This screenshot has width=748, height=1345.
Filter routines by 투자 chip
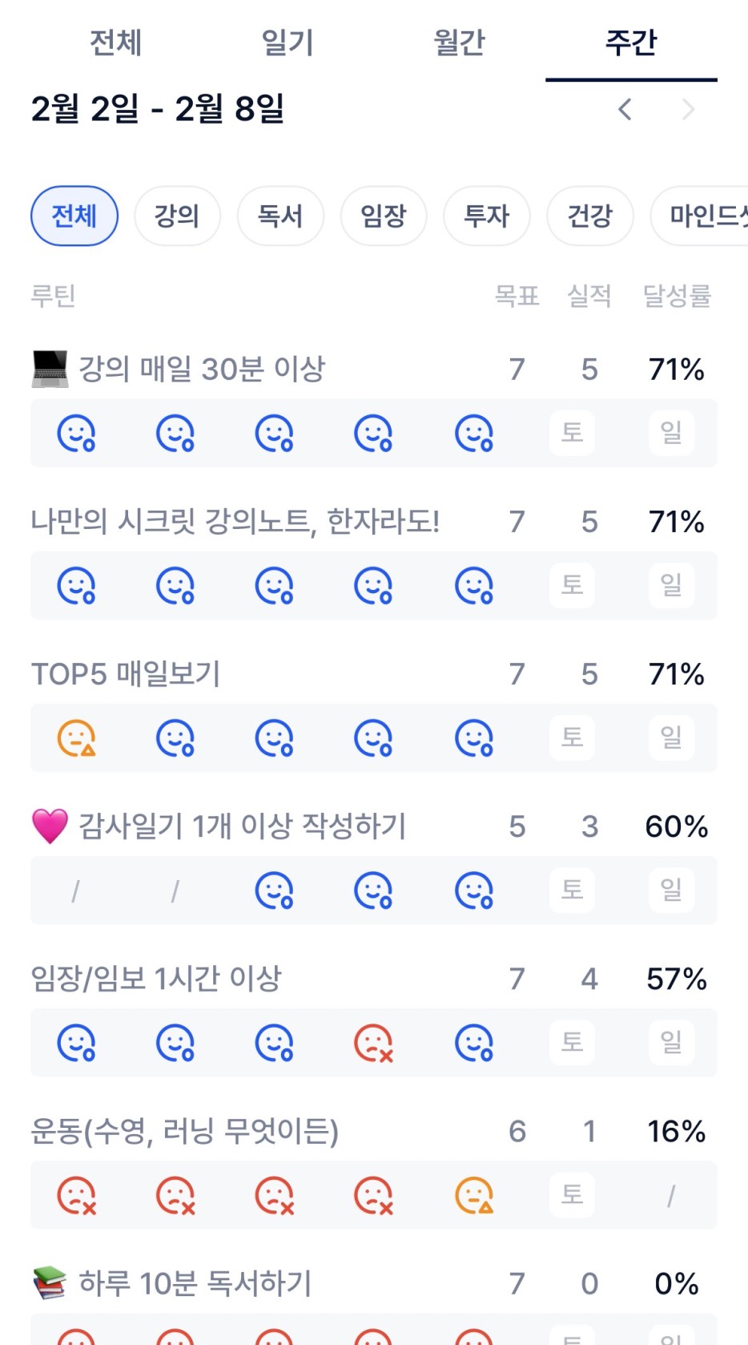(x=487, y=216)
